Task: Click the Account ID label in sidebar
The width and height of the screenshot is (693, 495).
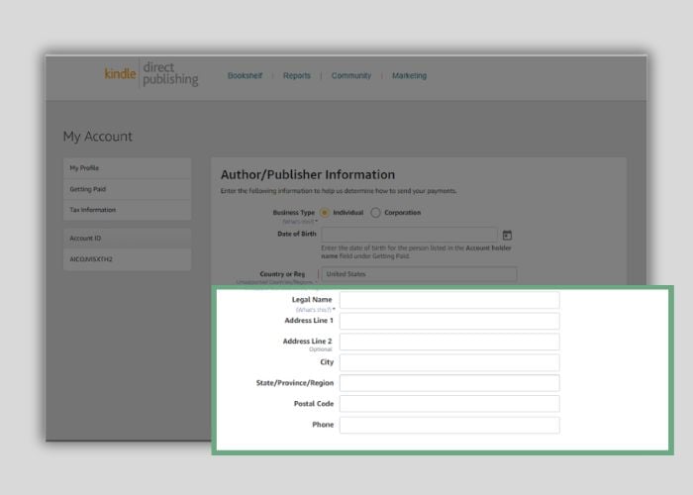Action: pyautogui.click(x=85, y=239)
